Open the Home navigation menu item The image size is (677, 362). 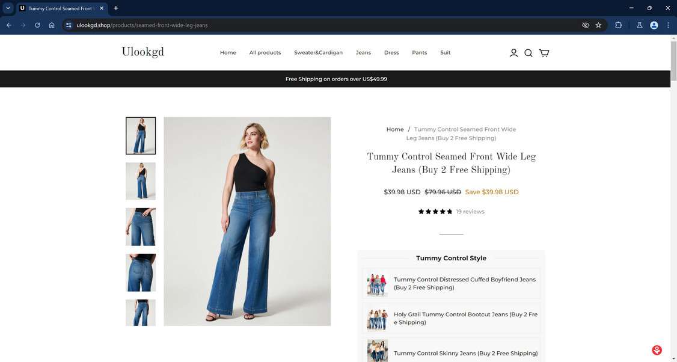click(228, 53)
